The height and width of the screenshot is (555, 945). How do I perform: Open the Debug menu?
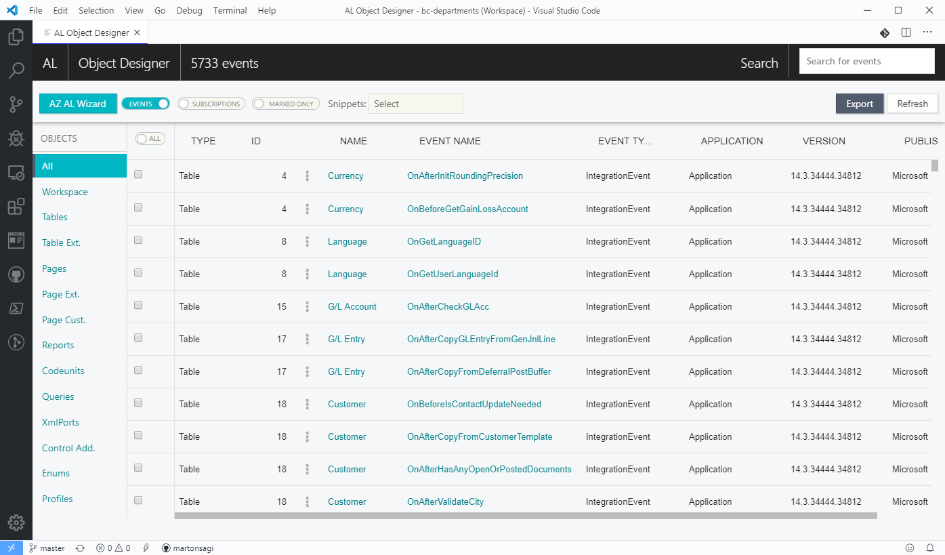[x=189, y=10]
